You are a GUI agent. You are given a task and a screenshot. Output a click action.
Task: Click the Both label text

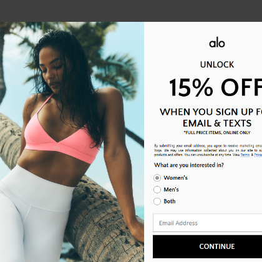tap(170, 201)
